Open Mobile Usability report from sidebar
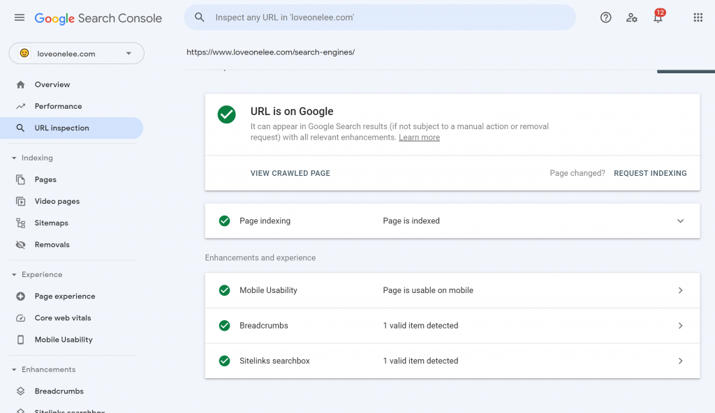715x413 pixels. [x=64, y=340]
